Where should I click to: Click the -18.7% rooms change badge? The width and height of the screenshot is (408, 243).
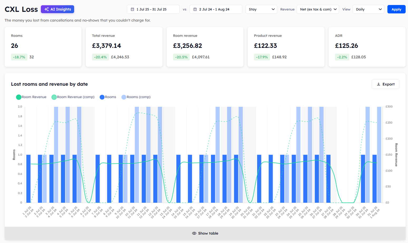coord(19,57)
